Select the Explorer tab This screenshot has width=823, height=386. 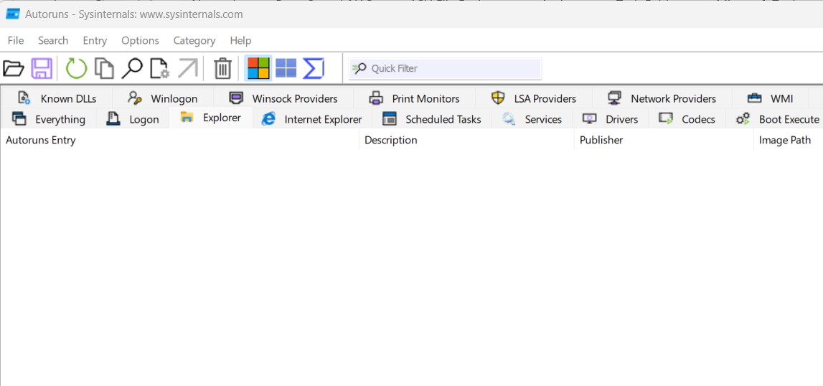coord(210,118)
